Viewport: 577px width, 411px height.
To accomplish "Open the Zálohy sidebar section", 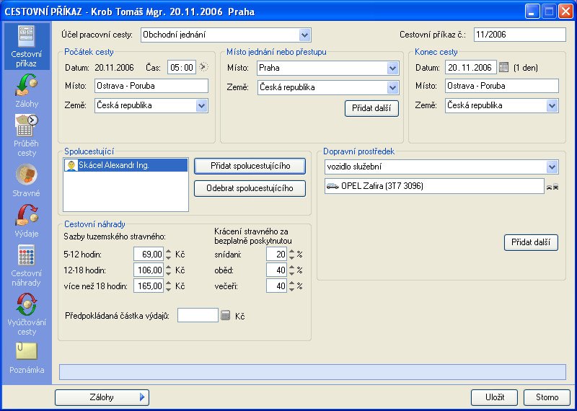I will 27,91.
